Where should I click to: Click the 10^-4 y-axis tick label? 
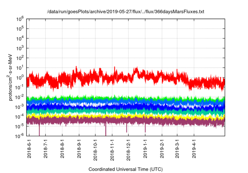pyautogui.click(x=19, y=117)
